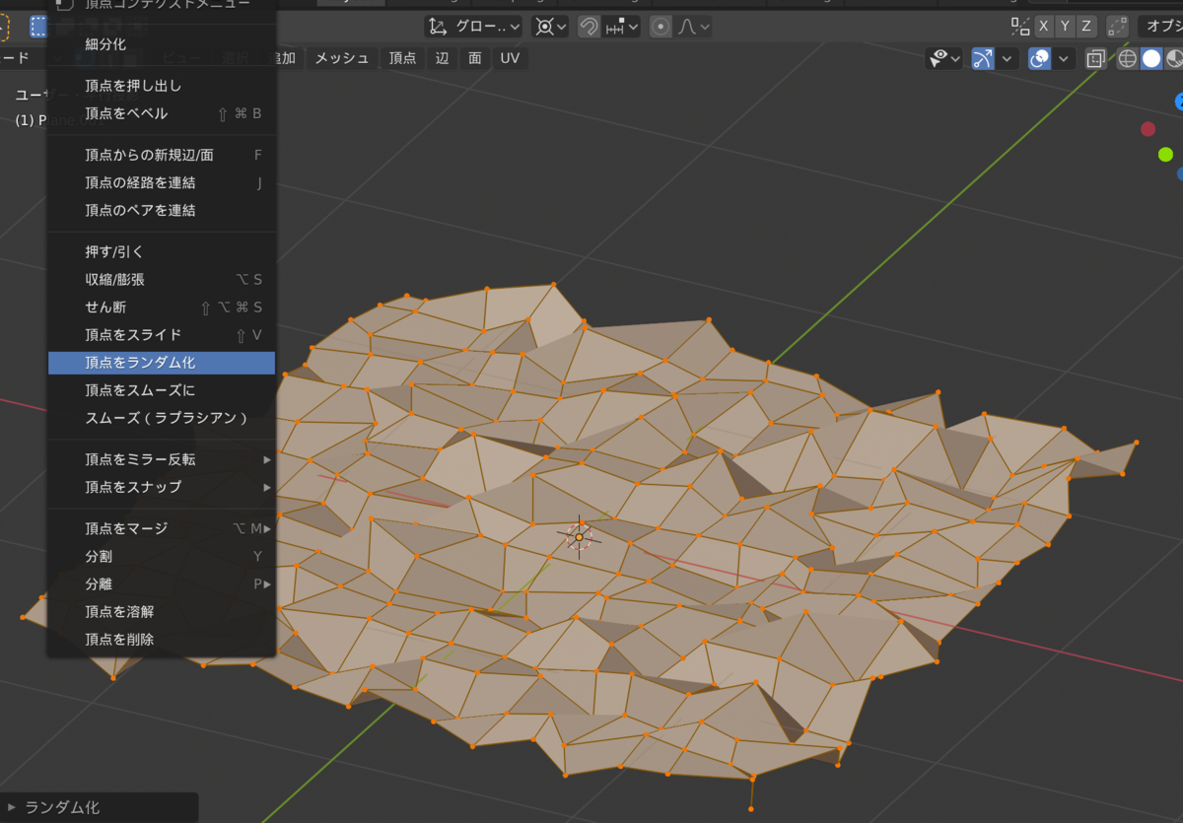The width and height of the screenshot is (1183, 823).
Task: Select highlighted 頂点をランダム化 entry
Action: (162, 363)
